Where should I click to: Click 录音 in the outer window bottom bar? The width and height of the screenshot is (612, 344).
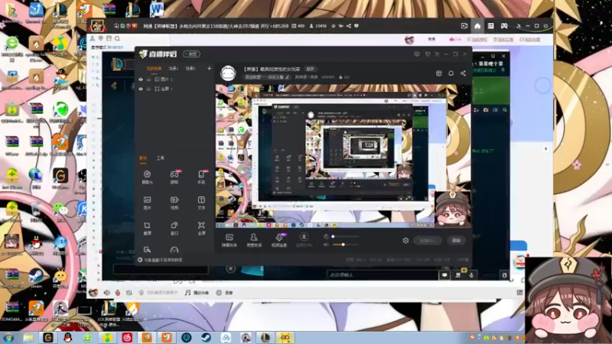coord(225,293)
